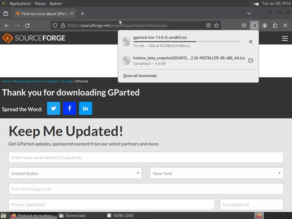Bookmark this page with the star icon

pyautogui.click(x=216, y=25)
